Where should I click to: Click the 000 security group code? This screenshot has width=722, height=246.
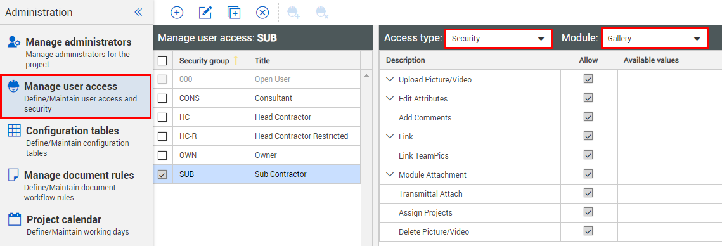tap(186, 79)
